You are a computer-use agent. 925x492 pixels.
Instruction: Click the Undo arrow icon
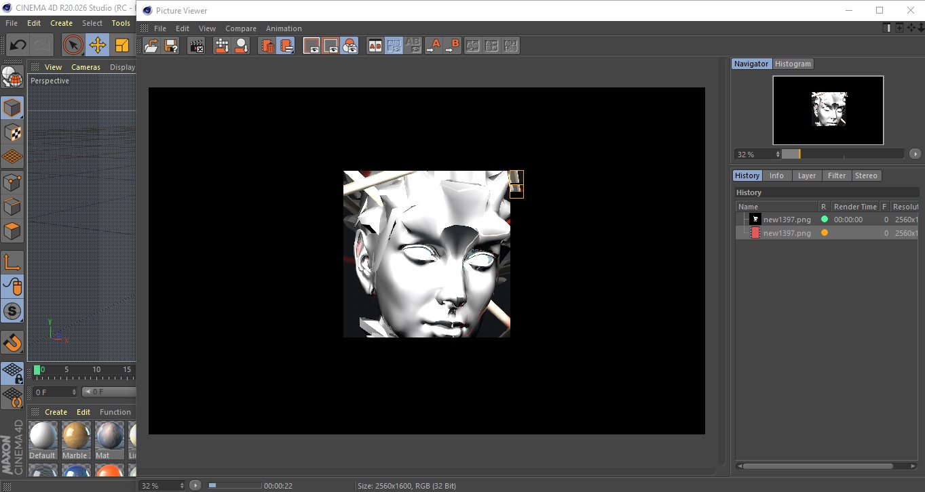pyautogui.click(x=18, y=45)
